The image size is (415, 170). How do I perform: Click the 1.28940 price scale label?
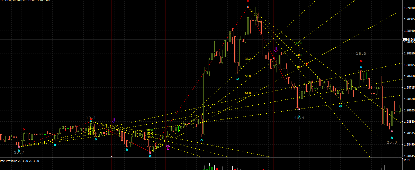(x=409, y=31)
